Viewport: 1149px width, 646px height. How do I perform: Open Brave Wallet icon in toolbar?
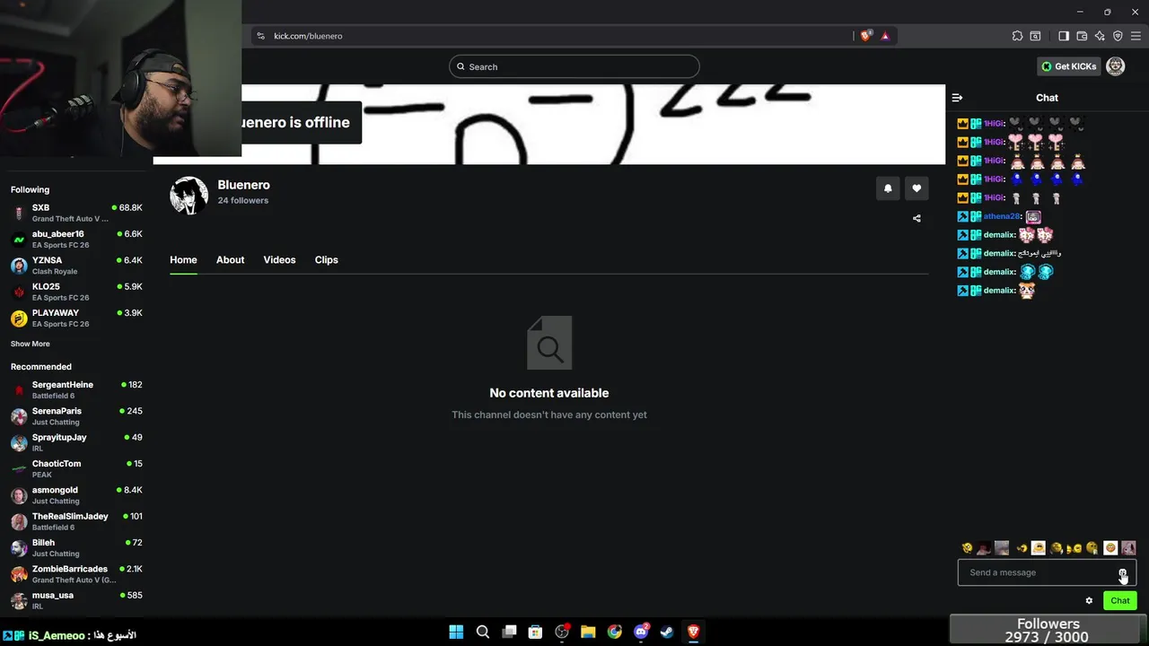(1082, 36)
